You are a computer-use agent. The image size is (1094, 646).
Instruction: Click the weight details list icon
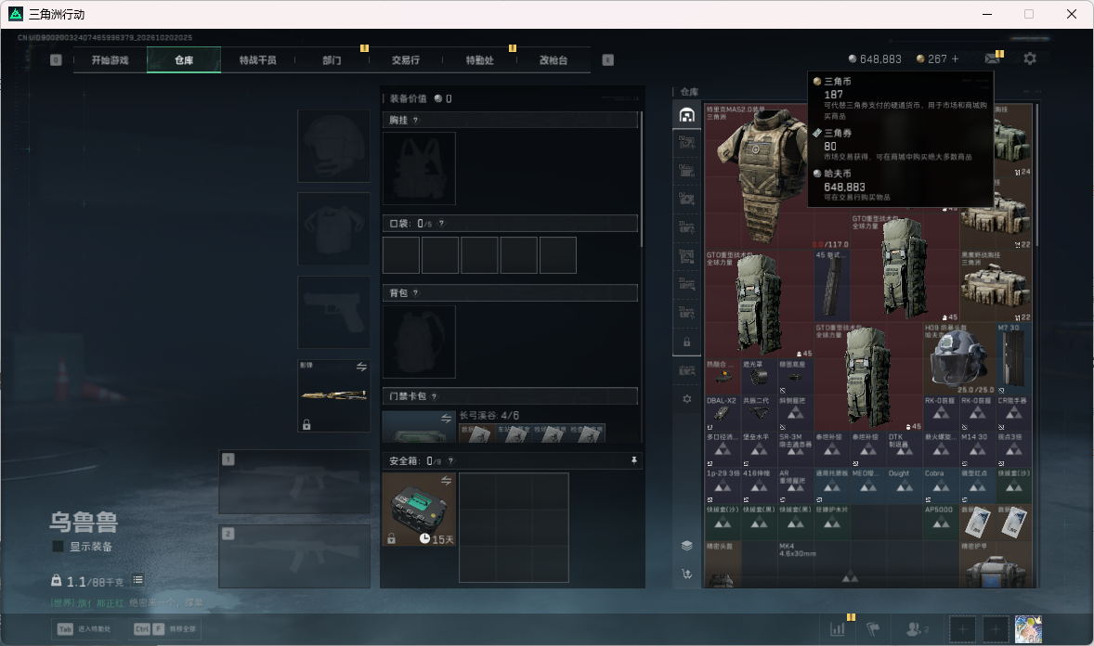[138, 580]
